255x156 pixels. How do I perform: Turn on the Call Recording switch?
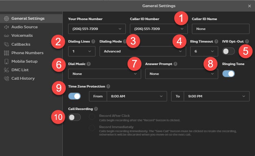(75, 118)
